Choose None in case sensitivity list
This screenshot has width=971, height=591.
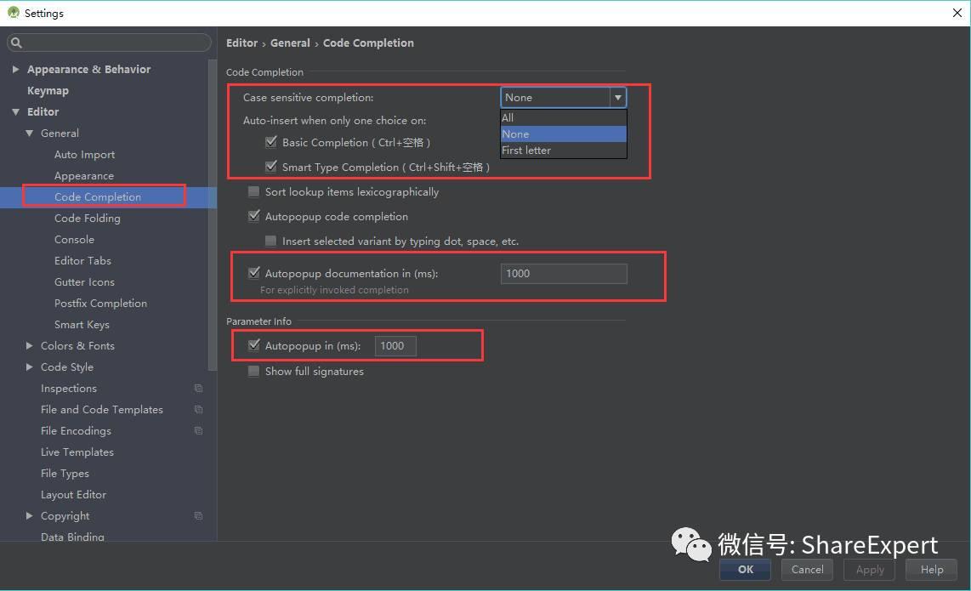pyautogui.click(x=564, y=134)
